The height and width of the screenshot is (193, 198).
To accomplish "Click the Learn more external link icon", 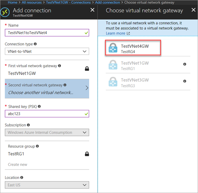I will [x=128, y=33].
